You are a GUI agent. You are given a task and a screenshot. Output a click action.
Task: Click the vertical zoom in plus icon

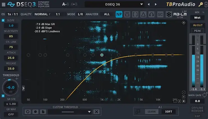click(x=184, y=97)
